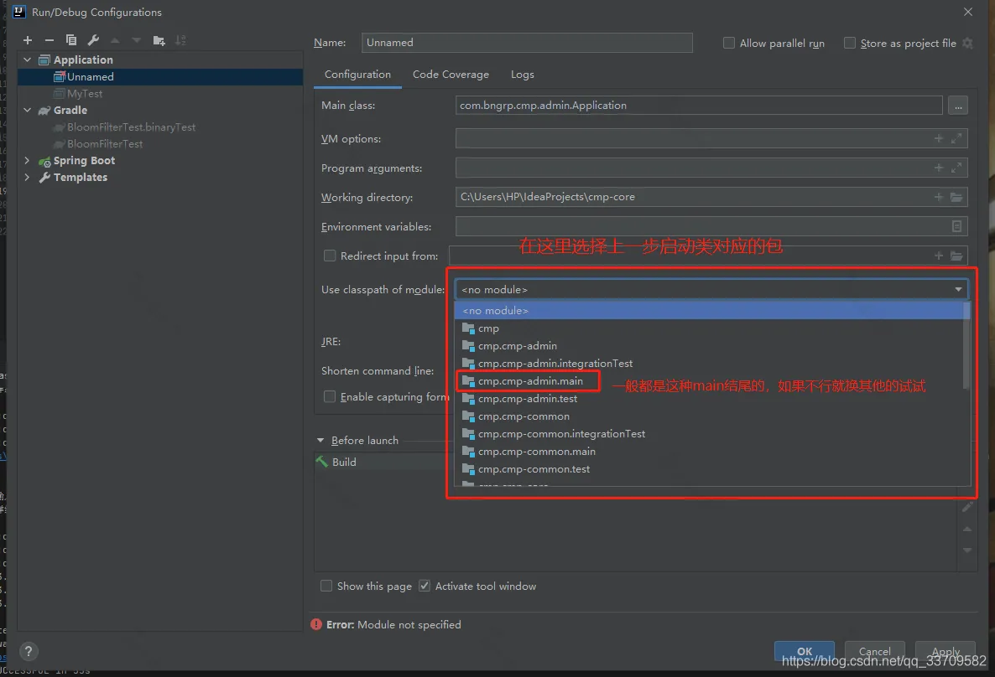The height and width of the screenshot is (677, 995).
Task: Insert macro plus icon in Working directory
Action: pos(939,197)
